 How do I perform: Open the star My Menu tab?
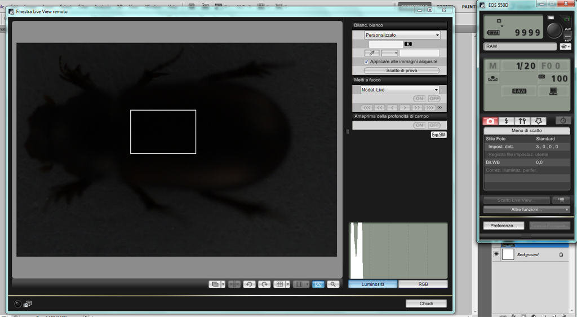tap(538, 121)
